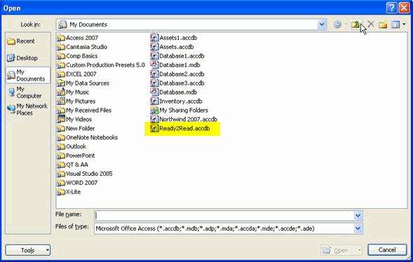Expand the Files of type dropdown
This screenshot has height=262, width=413.
pos(358,228)
